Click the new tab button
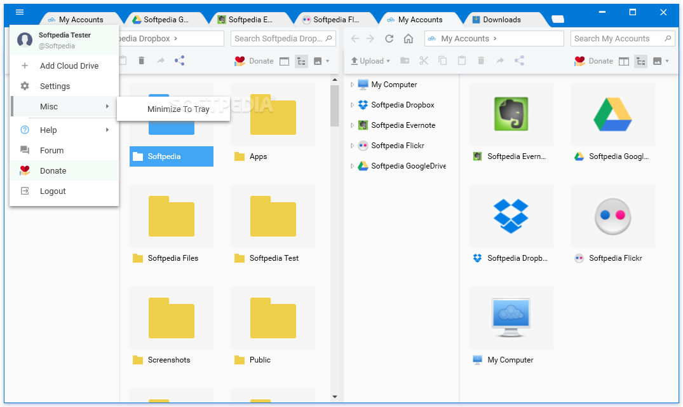The height and width of the screenshot is (407, 683). 558,18
